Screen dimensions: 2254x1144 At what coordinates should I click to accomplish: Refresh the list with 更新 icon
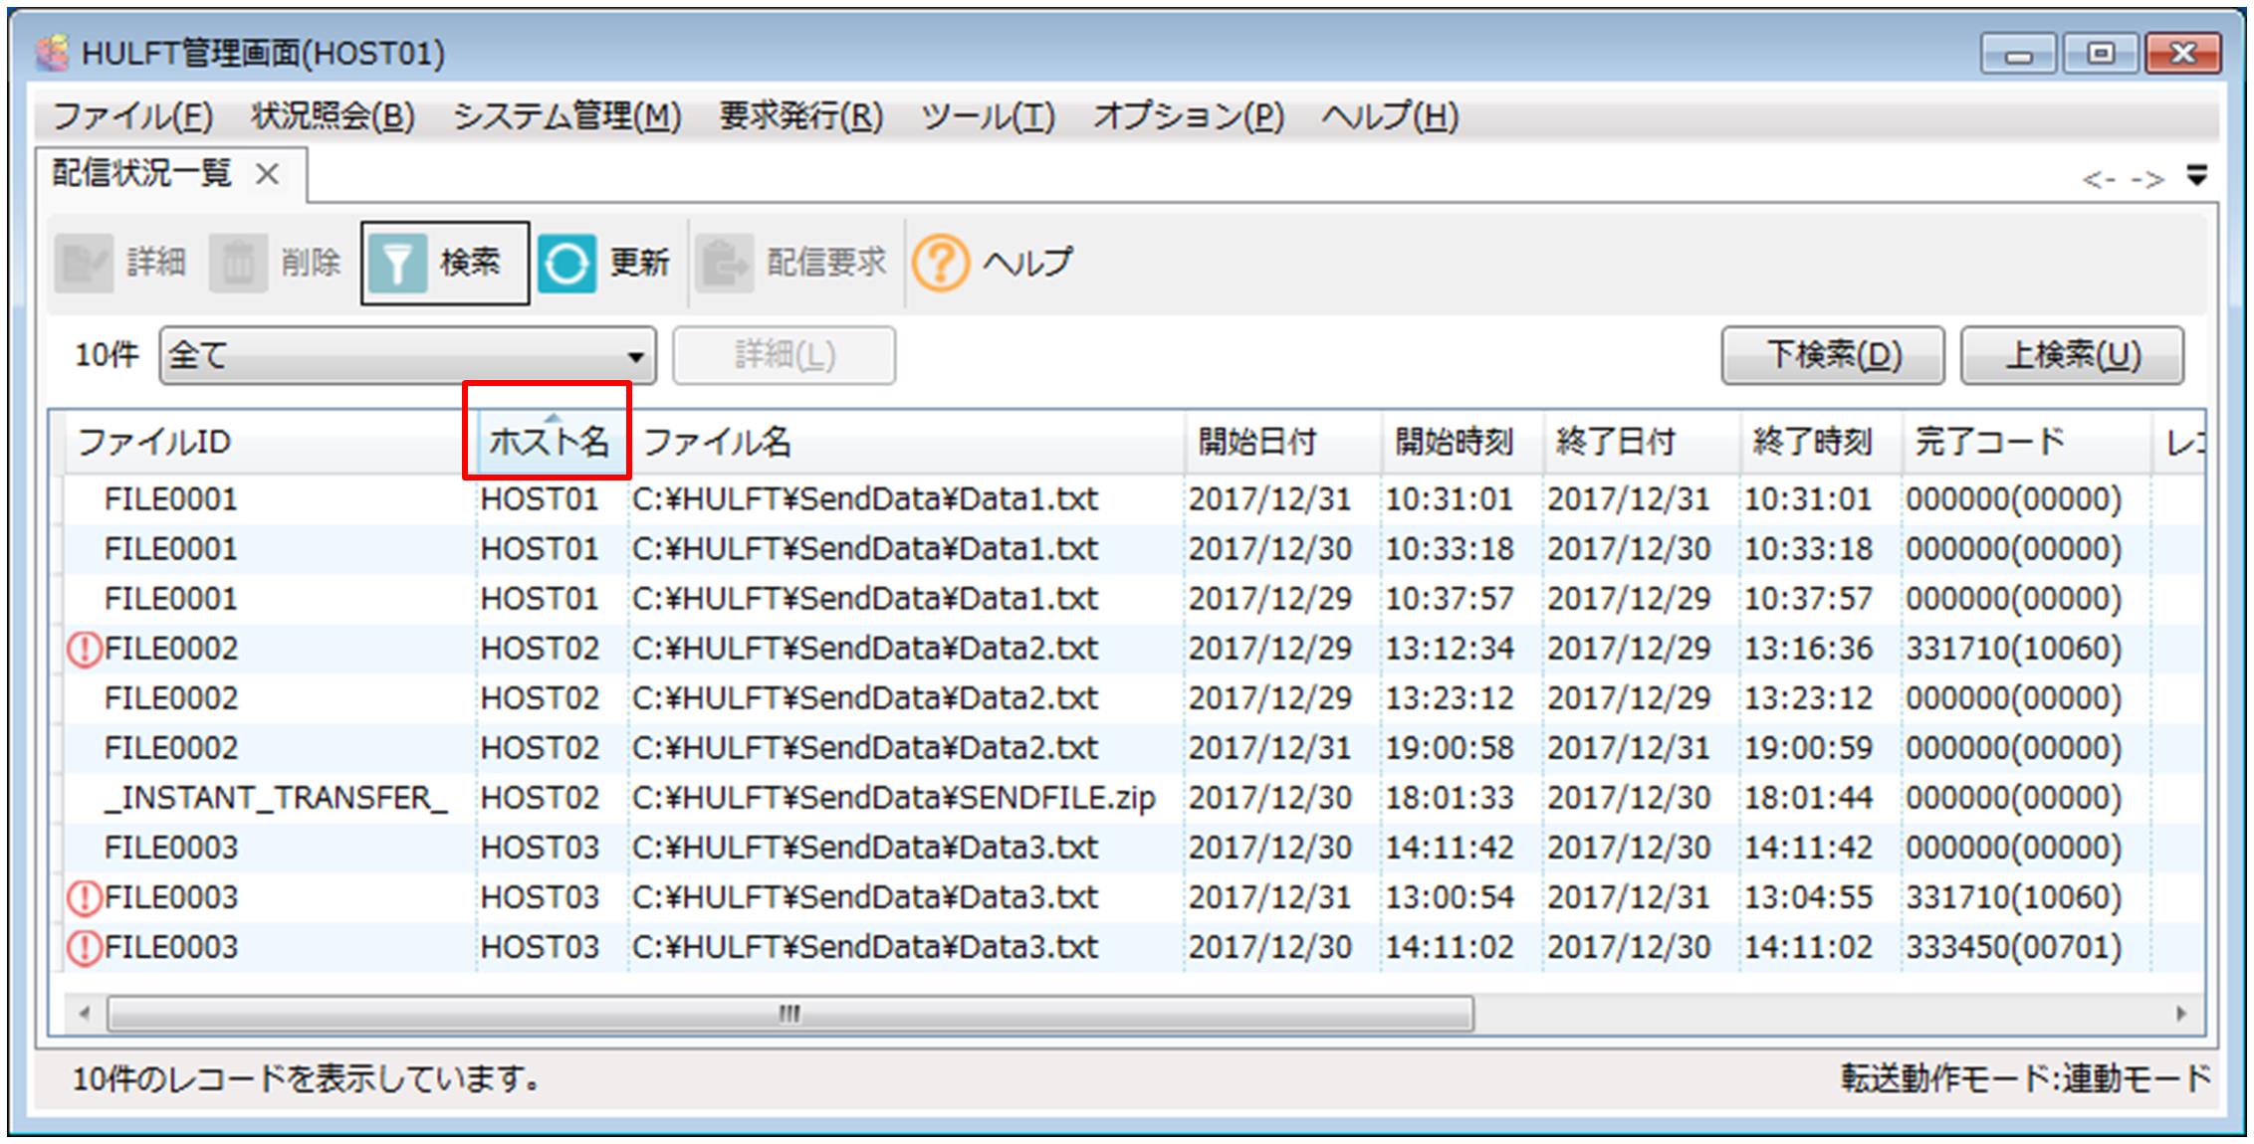click(566, 263)
